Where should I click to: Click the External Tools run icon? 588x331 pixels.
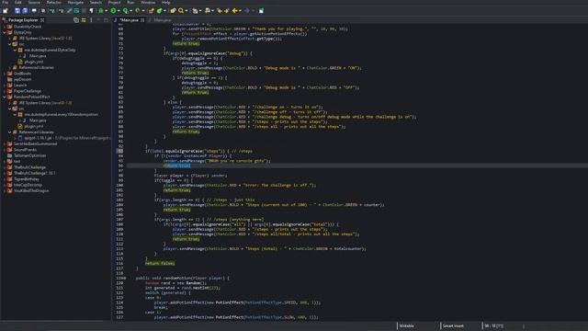pyautogui.click(x=138, y=11)
